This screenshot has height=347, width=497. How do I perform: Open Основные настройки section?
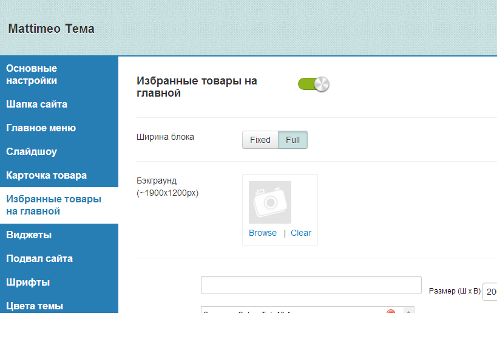coord(32,74)
